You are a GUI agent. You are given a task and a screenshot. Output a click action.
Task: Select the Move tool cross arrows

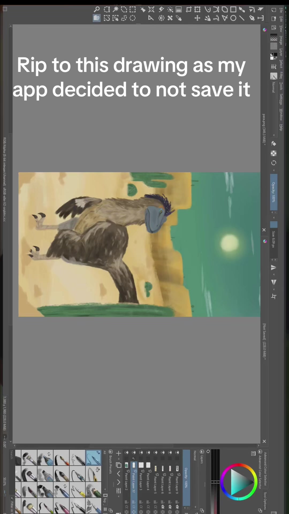pos(197,18)
